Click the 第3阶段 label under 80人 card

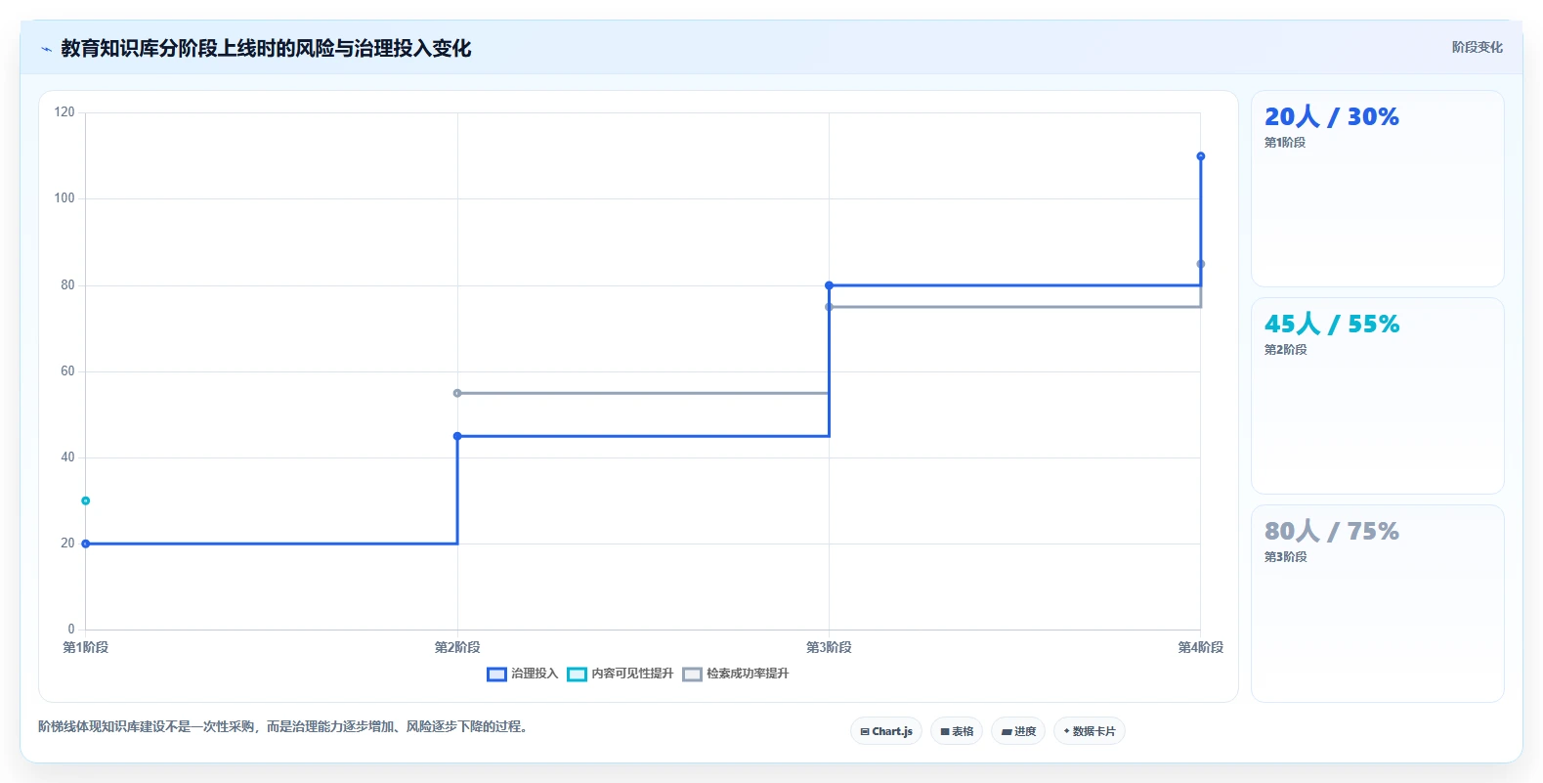click(x=1285, y=557)
